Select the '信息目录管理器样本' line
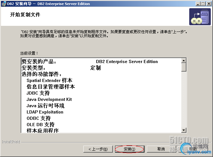The width and height of the screenshot is (213, 157). [x=51, y=87]
